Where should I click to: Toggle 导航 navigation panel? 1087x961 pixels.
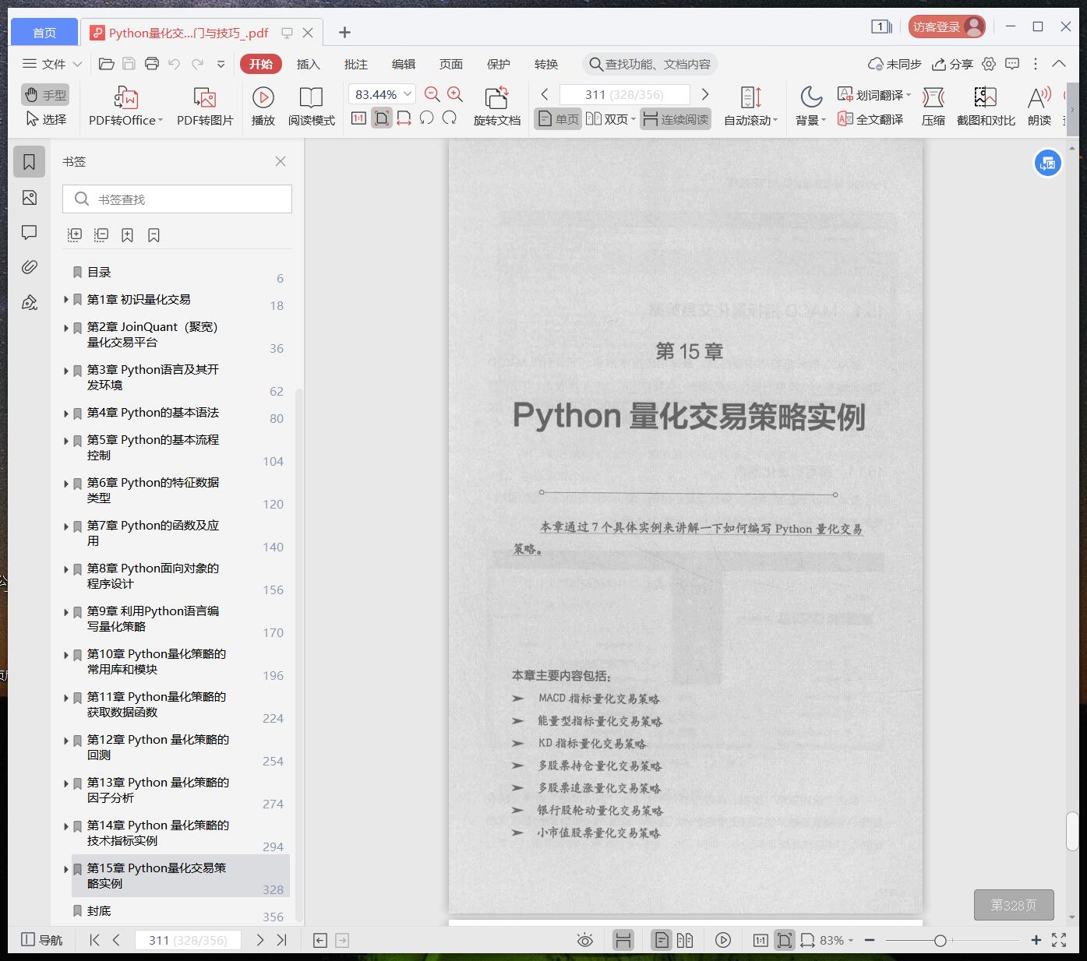pos(41,940)
